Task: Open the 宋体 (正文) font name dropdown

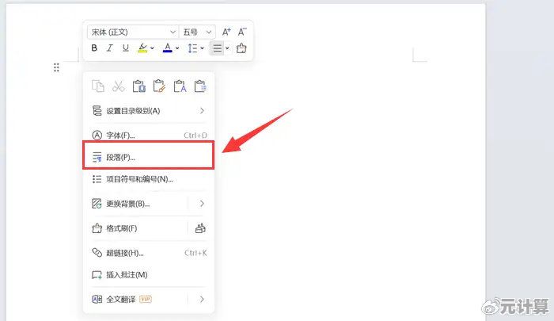Action: pos(133,32)
